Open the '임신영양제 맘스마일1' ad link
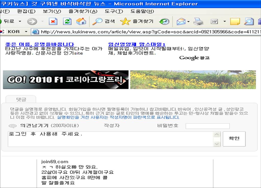The height and width of the screenshot is (188, 261). pos(137,44)
